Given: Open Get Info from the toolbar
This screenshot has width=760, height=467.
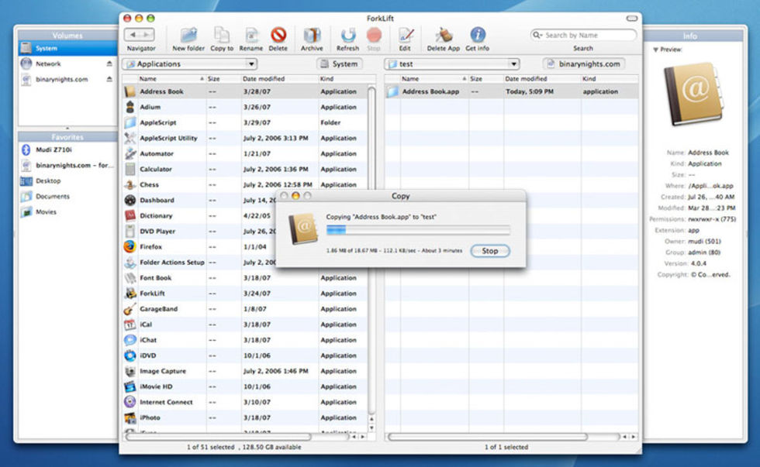Looking at the screenshot, I should coord(478,36).
